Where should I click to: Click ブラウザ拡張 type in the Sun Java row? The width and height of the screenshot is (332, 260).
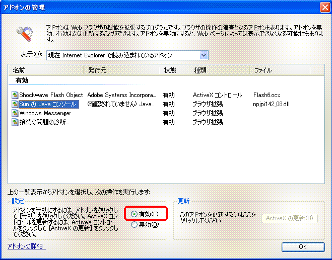coord(208,104)
